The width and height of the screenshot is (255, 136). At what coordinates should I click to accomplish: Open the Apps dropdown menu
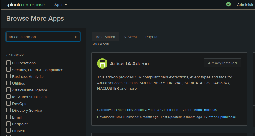point(61,5)
